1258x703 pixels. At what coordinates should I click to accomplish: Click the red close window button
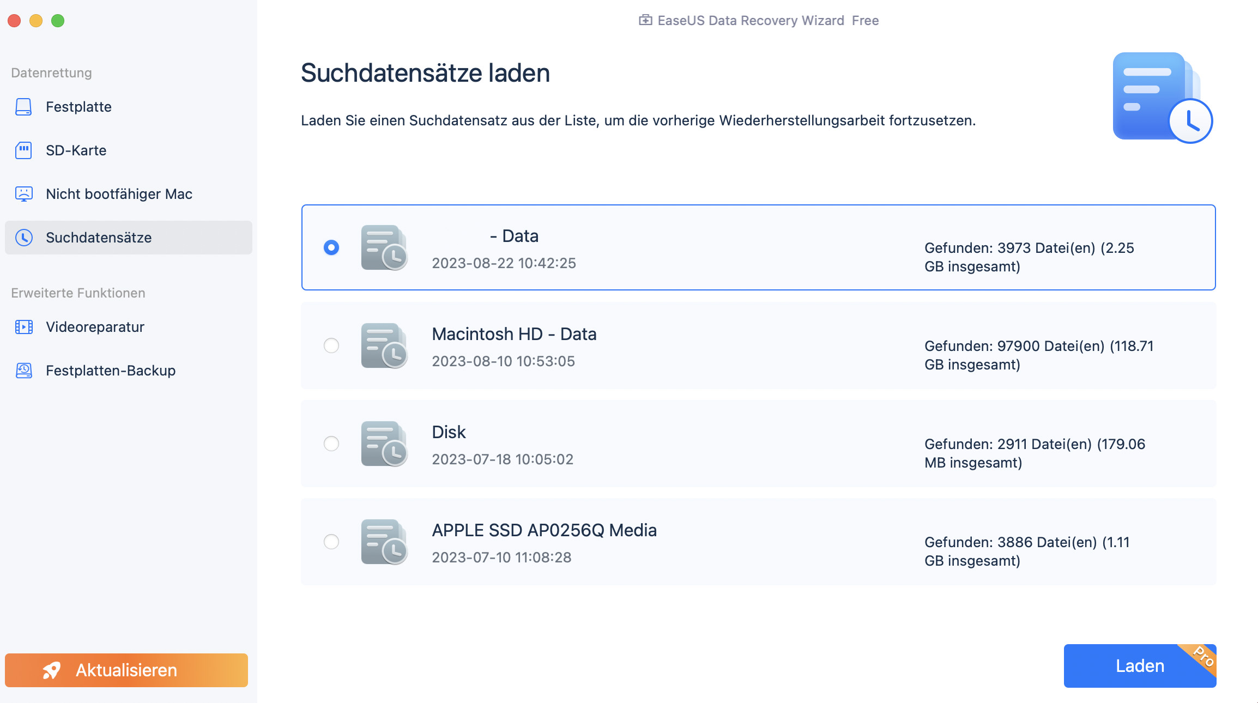(14, 21)
